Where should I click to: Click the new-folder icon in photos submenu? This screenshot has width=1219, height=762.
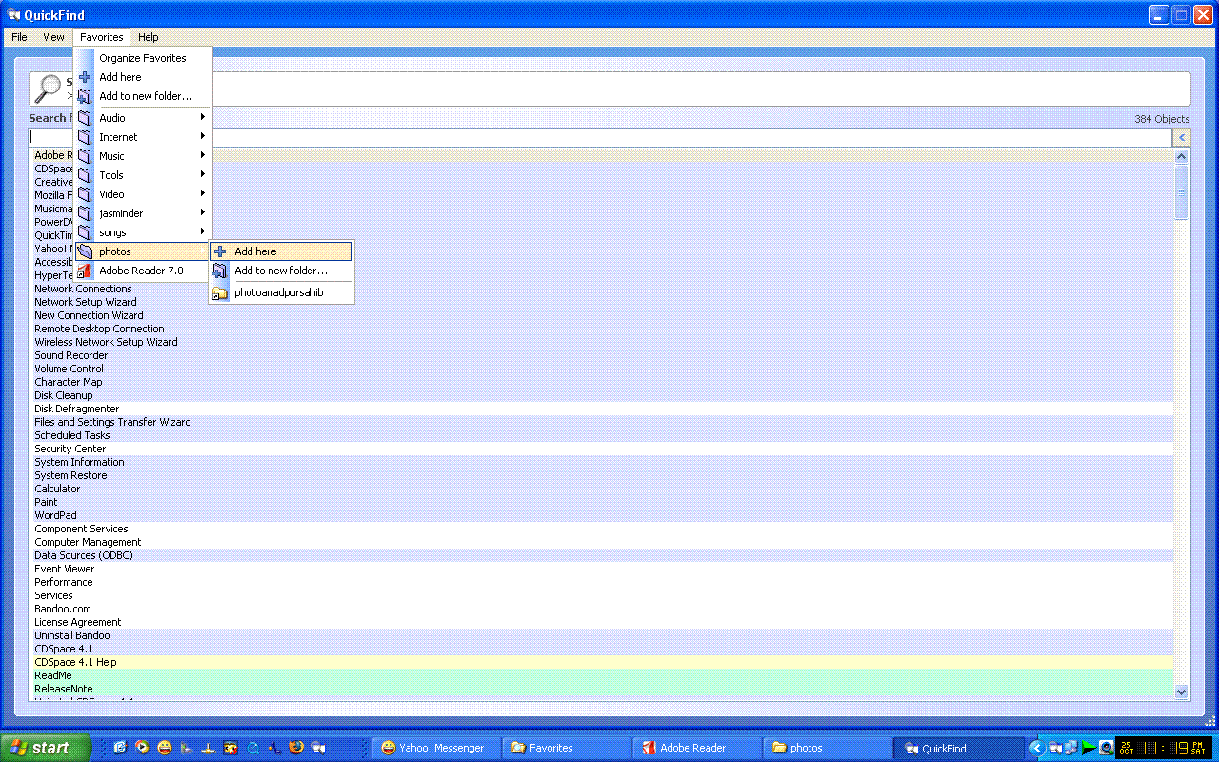click(220, 271)
